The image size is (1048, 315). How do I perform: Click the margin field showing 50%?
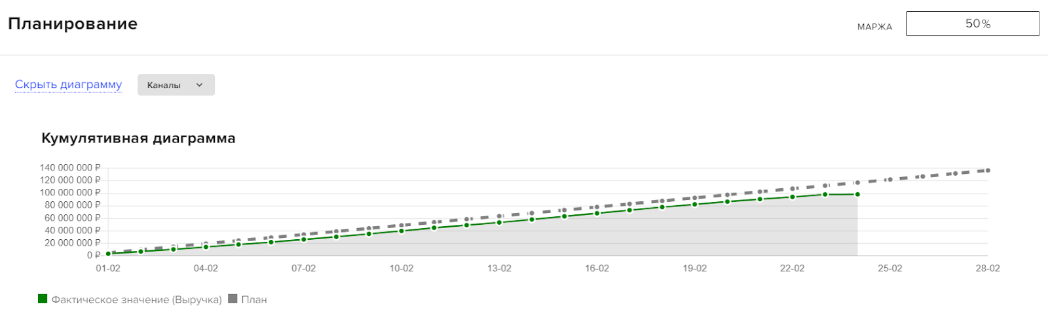coord(972,24)
